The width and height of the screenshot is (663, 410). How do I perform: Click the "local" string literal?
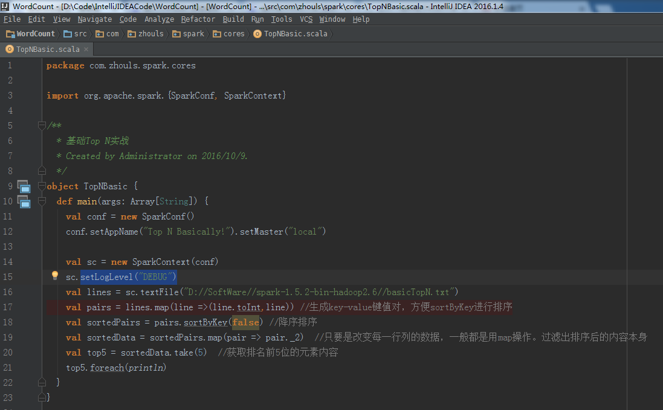pos(305,232)
